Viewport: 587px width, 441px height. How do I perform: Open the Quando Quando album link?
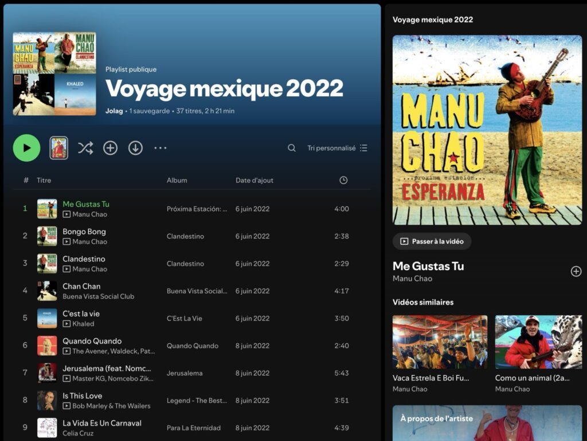(193, 346)
